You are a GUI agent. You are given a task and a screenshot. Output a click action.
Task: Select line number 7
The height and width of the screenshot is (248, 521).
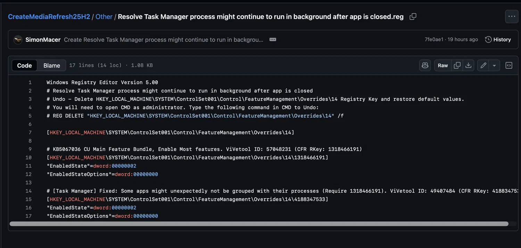pos(30,133)
